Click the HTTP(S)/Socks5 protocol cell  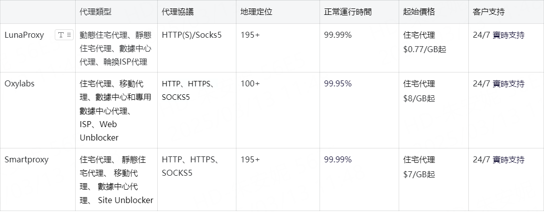pyautogui.click(x=197, y=48)
